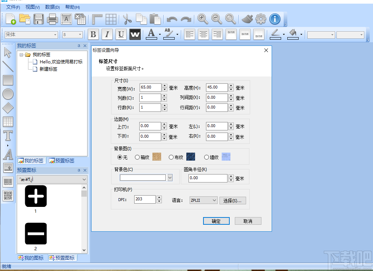This screenshot has width=373, height=271.
Task: Select the QR code tool
Action: coord(8,196)
